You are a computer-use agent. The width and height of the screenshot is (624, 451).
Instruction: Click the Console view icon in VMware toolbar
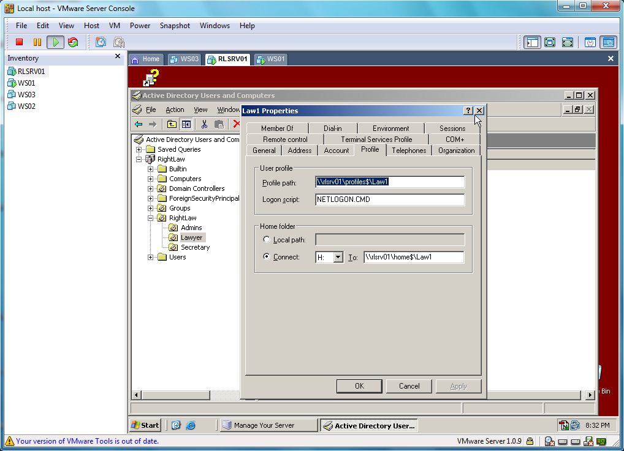point(608,42)
